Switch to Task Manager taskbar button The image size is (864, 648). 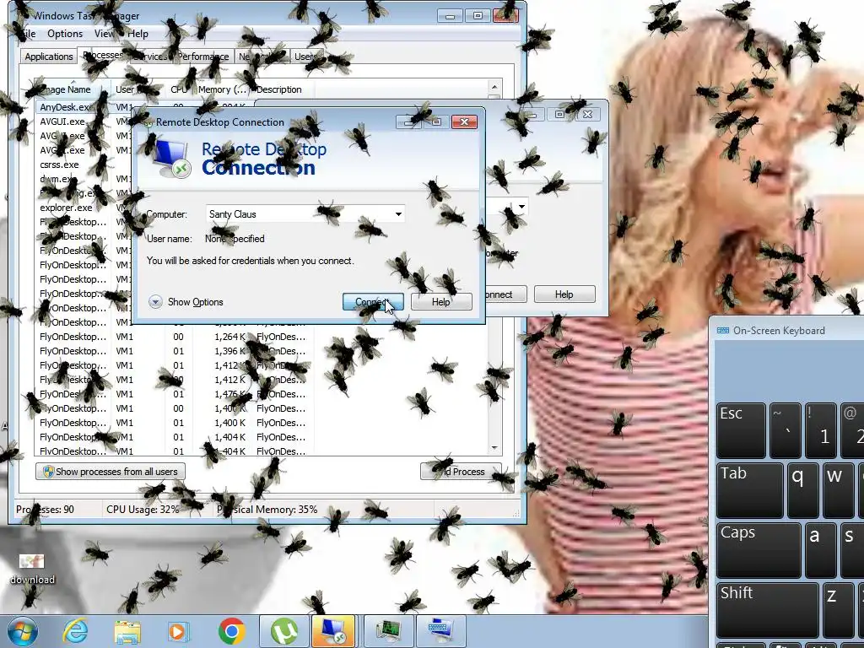pyautogui.click(x=388, y=631)
